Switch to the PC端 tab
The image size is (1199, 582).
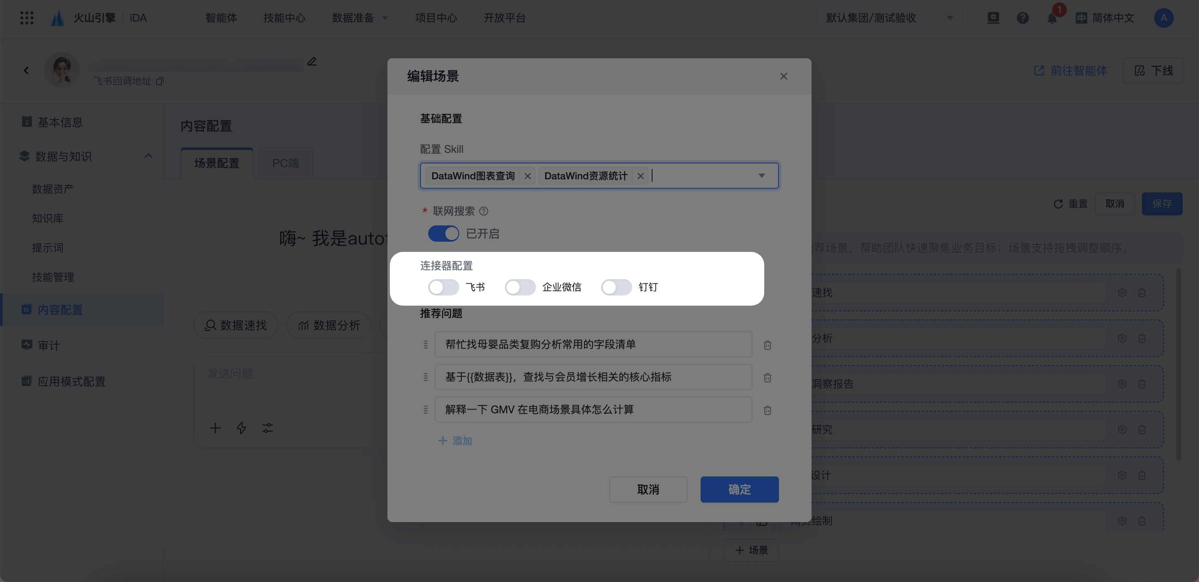coord(286,163)
